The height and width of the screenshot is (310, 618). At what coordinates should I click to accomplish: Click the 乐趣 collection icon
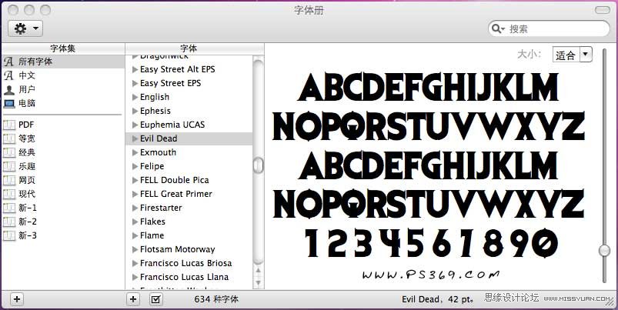(8, 166)
